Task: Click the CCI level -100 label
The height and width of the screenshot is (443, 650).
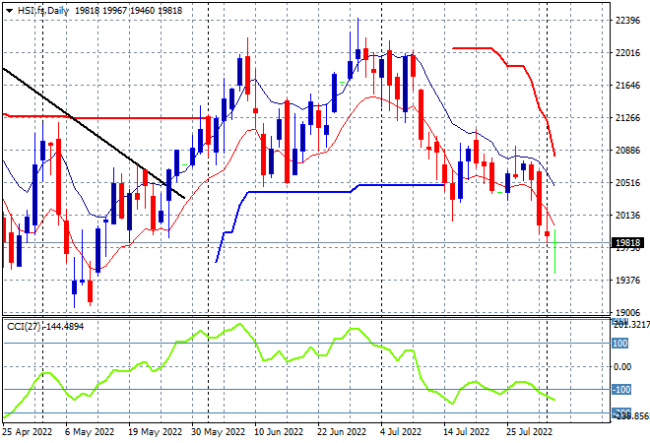Action: tap(621, 390)
